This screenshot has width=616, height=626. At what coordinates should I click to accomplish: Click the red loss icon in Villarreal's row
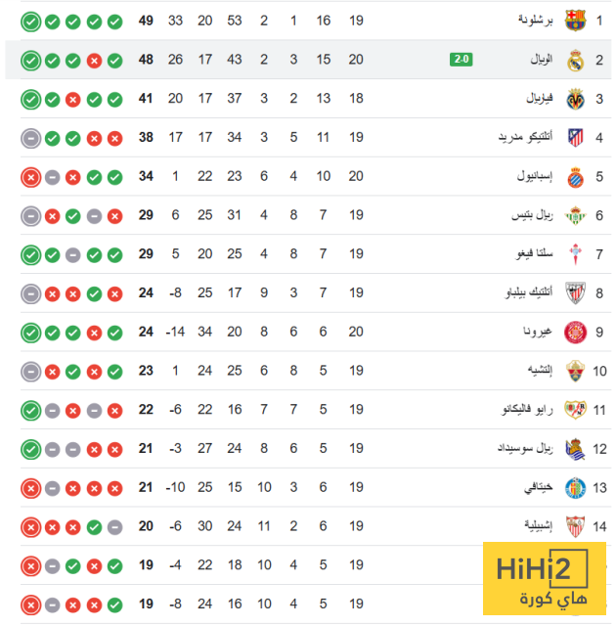(x=72, y=99)
